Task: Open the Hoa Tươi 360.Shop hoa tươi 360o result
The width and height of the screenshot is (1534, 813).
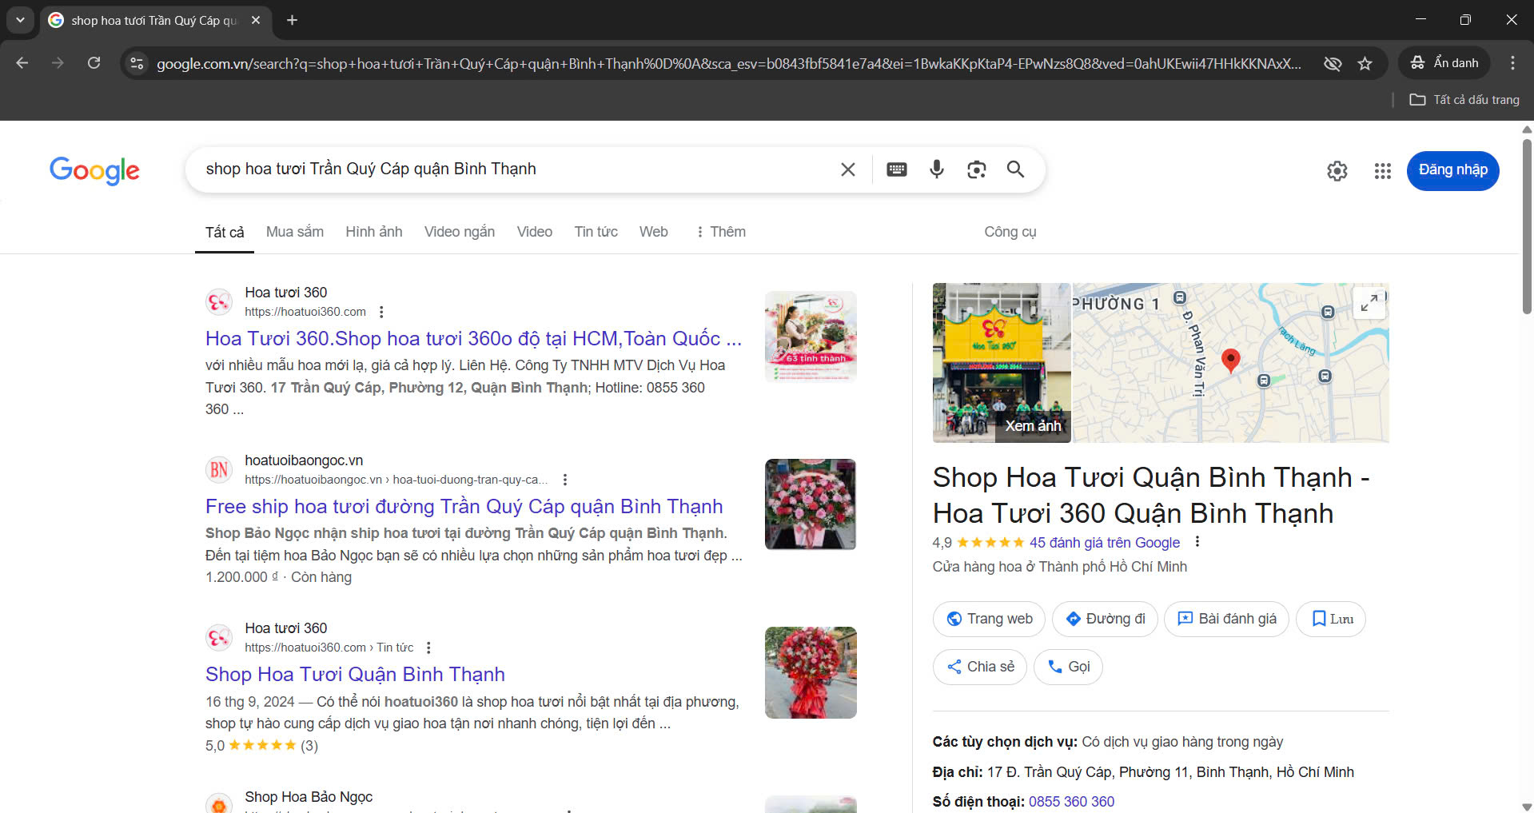Action: click(x=473, y=339)
